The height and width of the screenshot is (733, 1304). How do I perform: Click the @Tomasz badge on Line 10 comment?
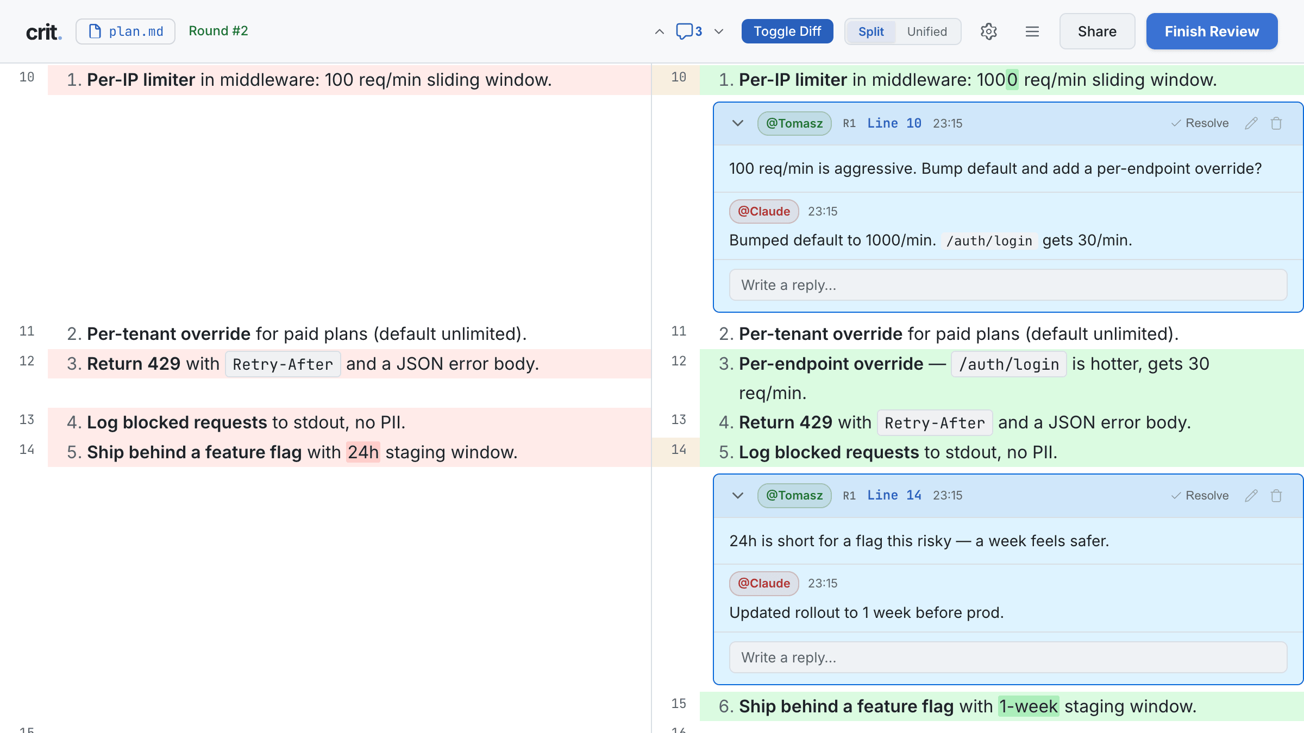click(794, 123)
